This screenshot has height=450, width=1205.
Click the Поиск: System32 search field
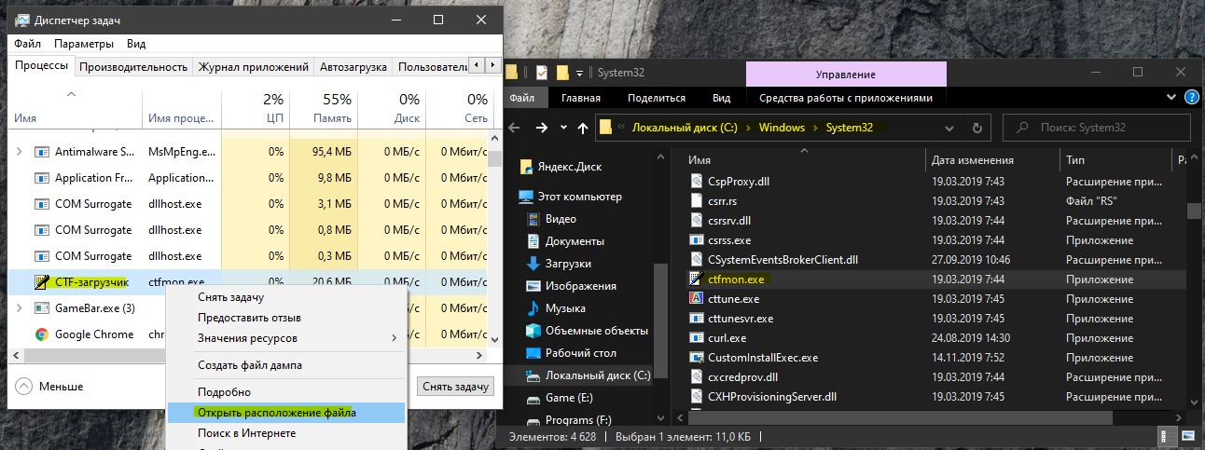[x=1098, y=128]
